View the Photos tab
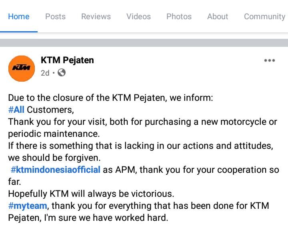Image resolution: width=288 pixels, height=232 pixels. point(179,16)
